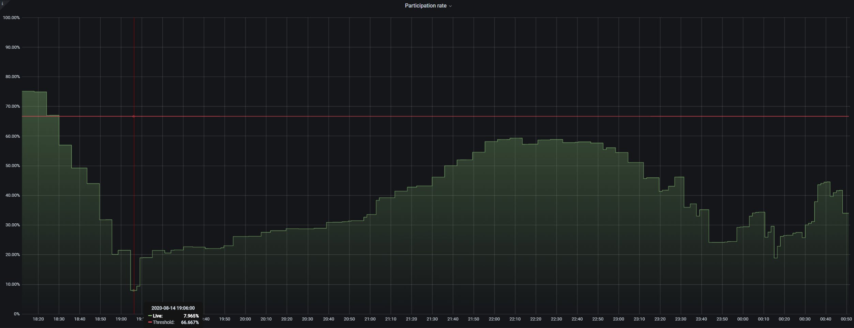Click the 20:20 time axis label
Image resolution: width=854 pixels, height=328 pixels.
click(287, 319)
